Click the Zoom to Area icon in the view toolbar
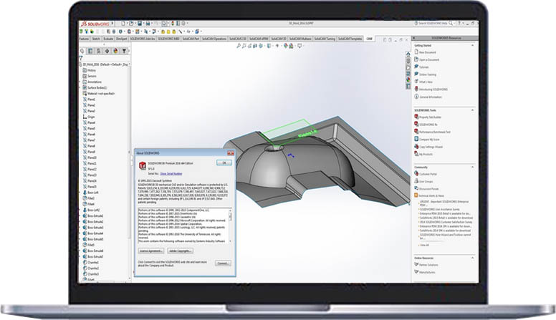This screenshot has height=320, width=556. [x=244, y=46]
